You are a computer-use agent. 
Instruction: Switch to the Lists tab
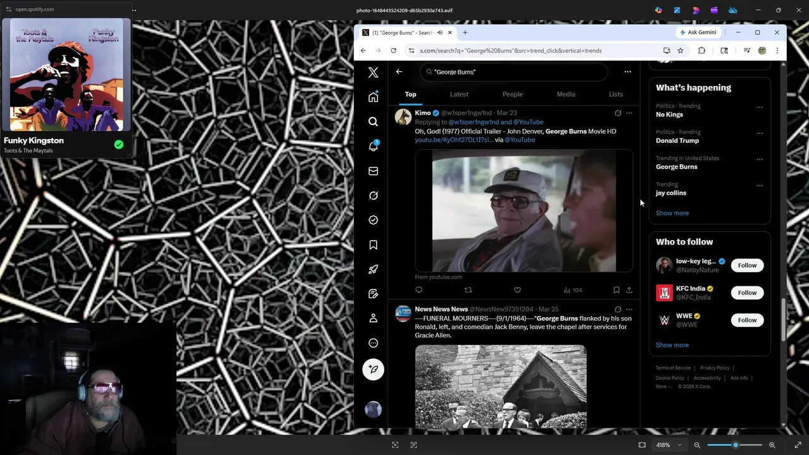pyautogui.click(x=616, y=94)
